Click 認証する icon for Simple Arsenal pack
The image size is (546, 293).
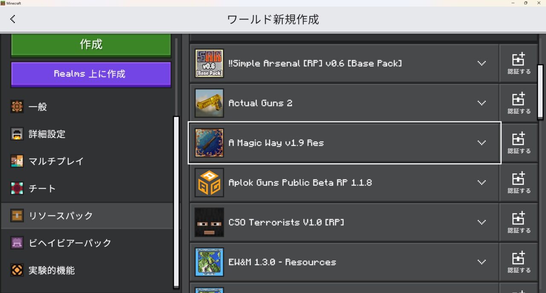coord(518,63)
